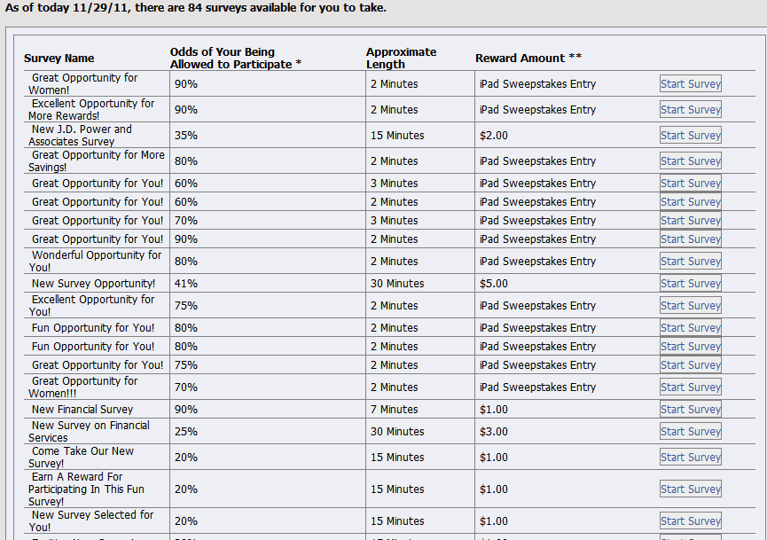This screenshot has width=767, height=540.
Task: Start the $5.00 New Survey Opportunity survey
Action: (690, 284)
